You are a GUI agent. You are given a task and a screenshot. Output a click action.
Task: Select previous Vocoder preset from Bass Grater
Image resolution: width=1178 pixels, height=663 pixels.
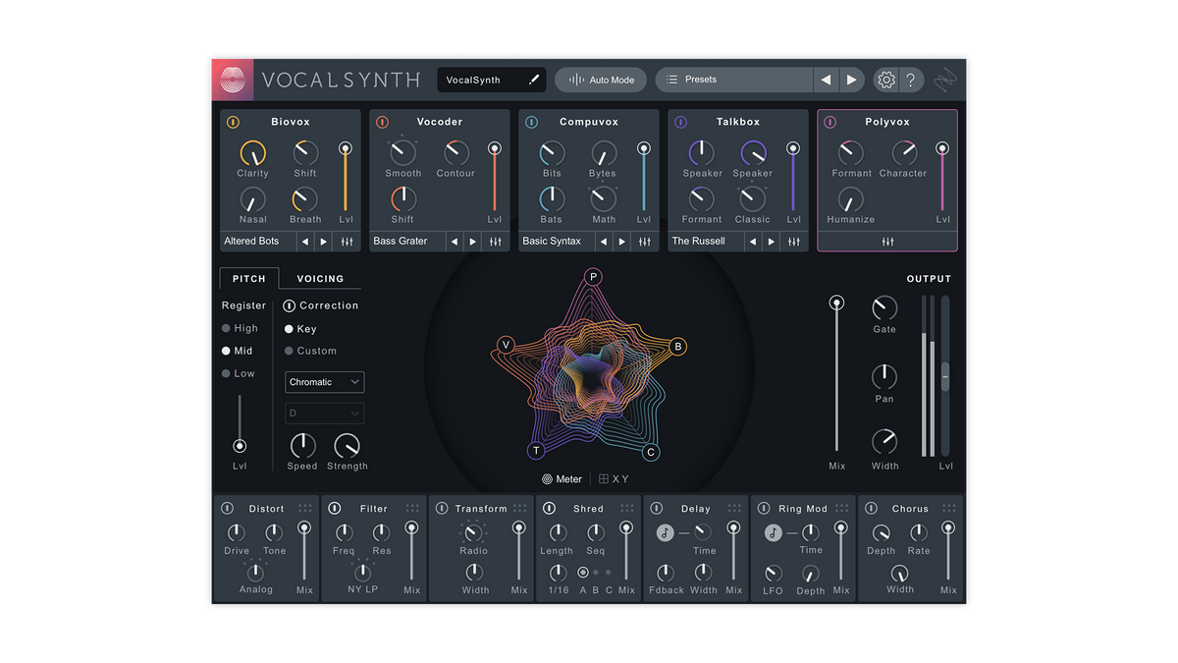pyautogui.click(x=455, y=242)
